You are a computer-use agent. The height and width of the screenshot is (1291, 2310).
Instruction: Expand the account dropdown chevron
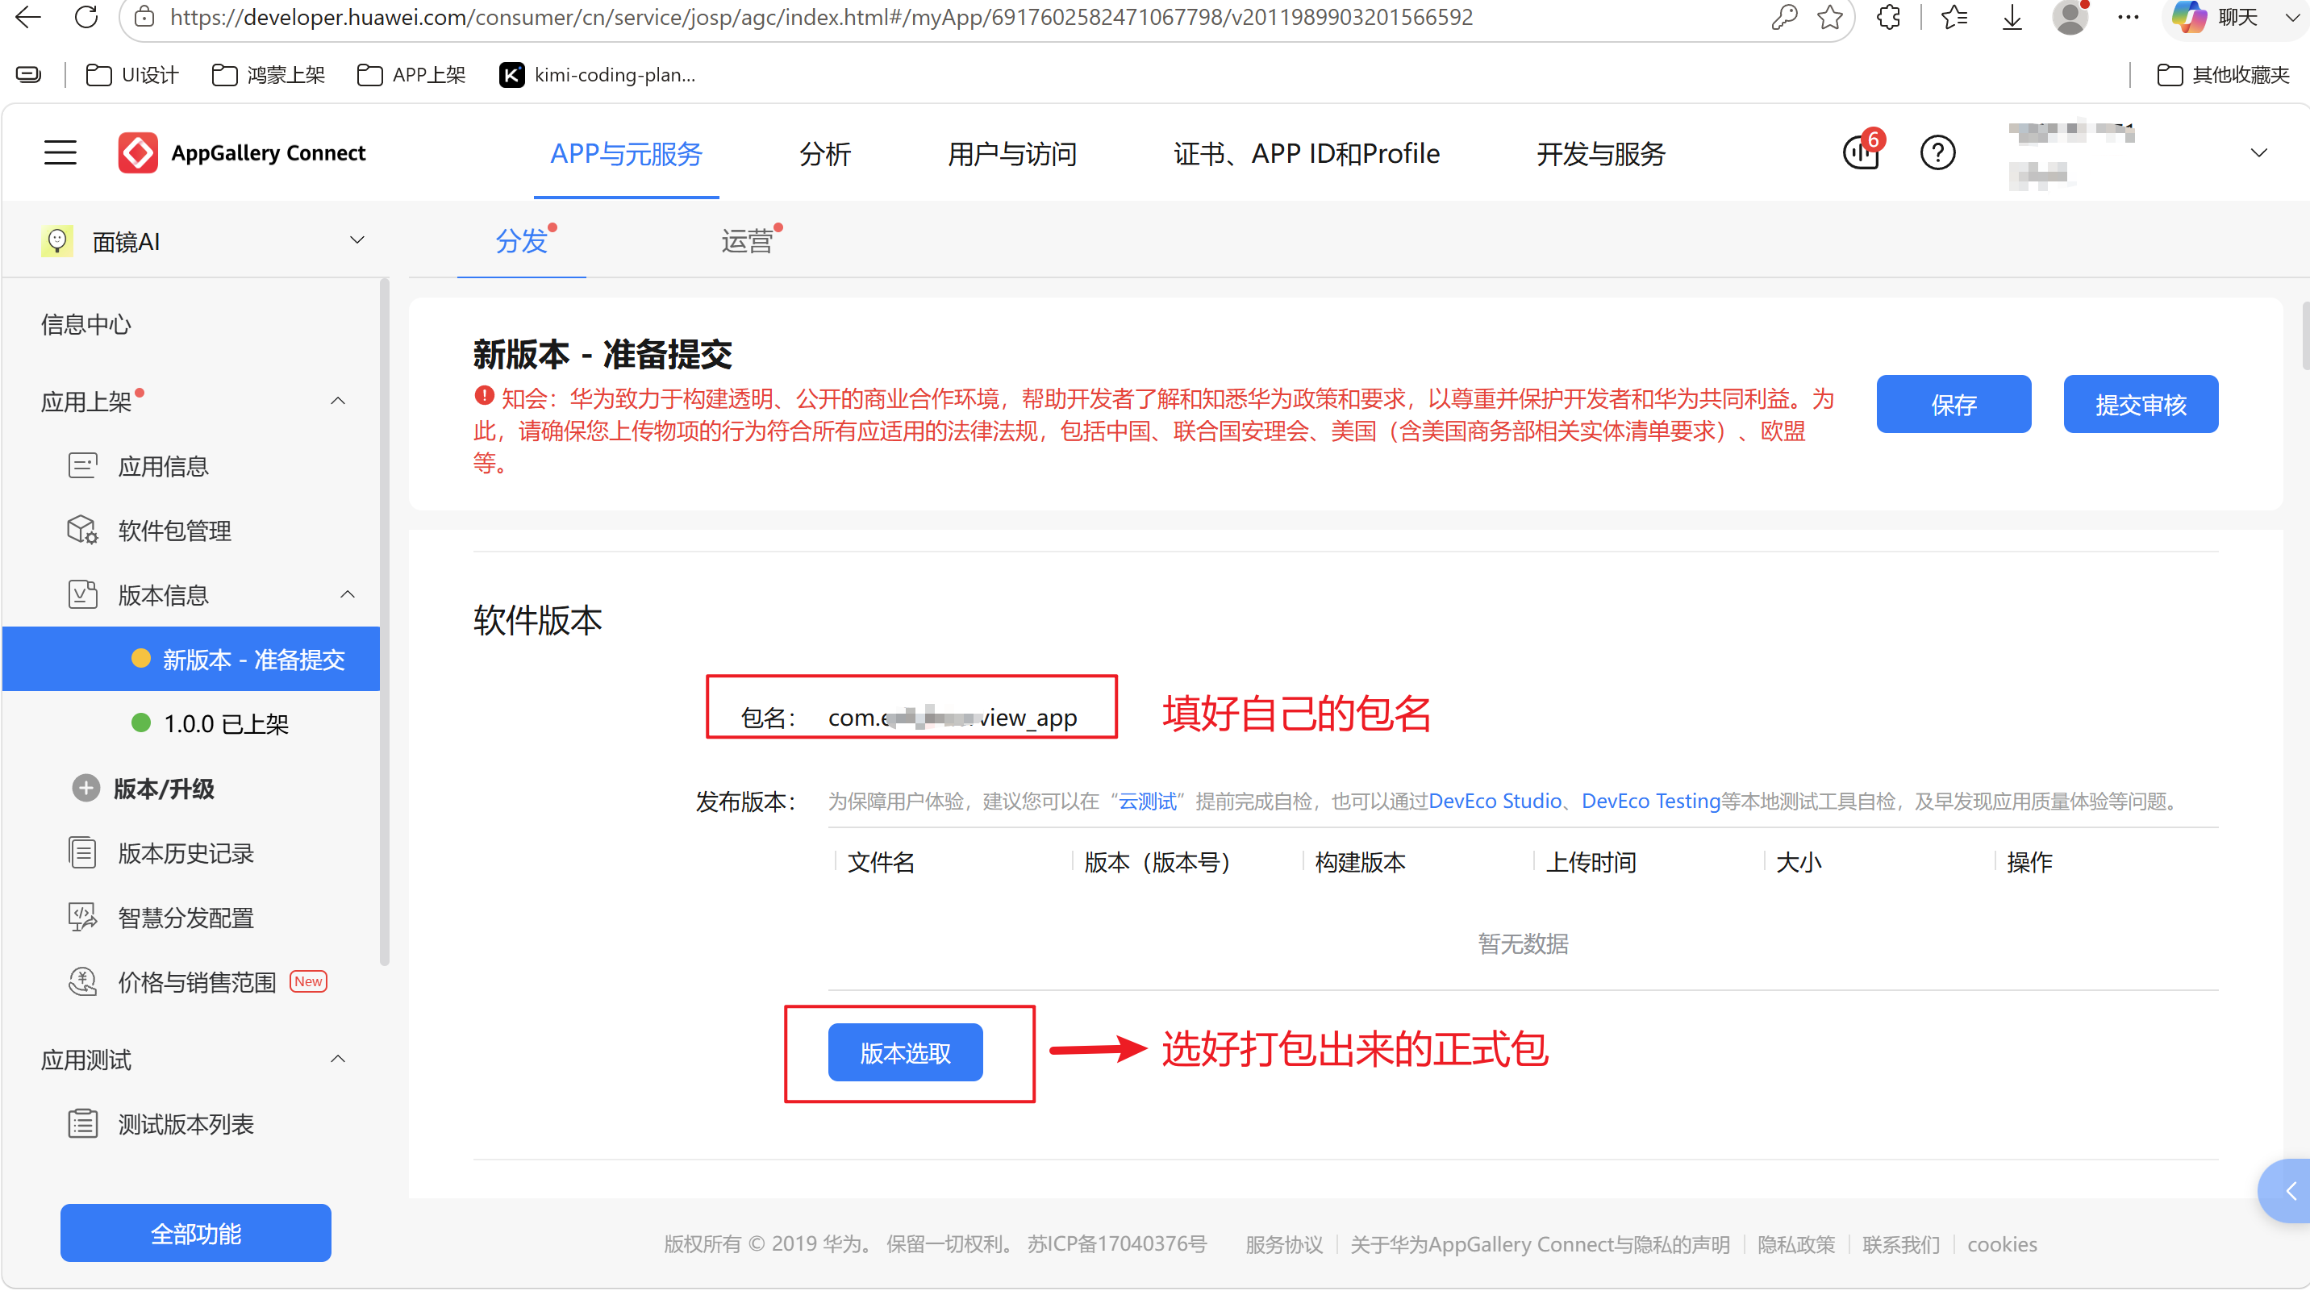coord(2259,152)
